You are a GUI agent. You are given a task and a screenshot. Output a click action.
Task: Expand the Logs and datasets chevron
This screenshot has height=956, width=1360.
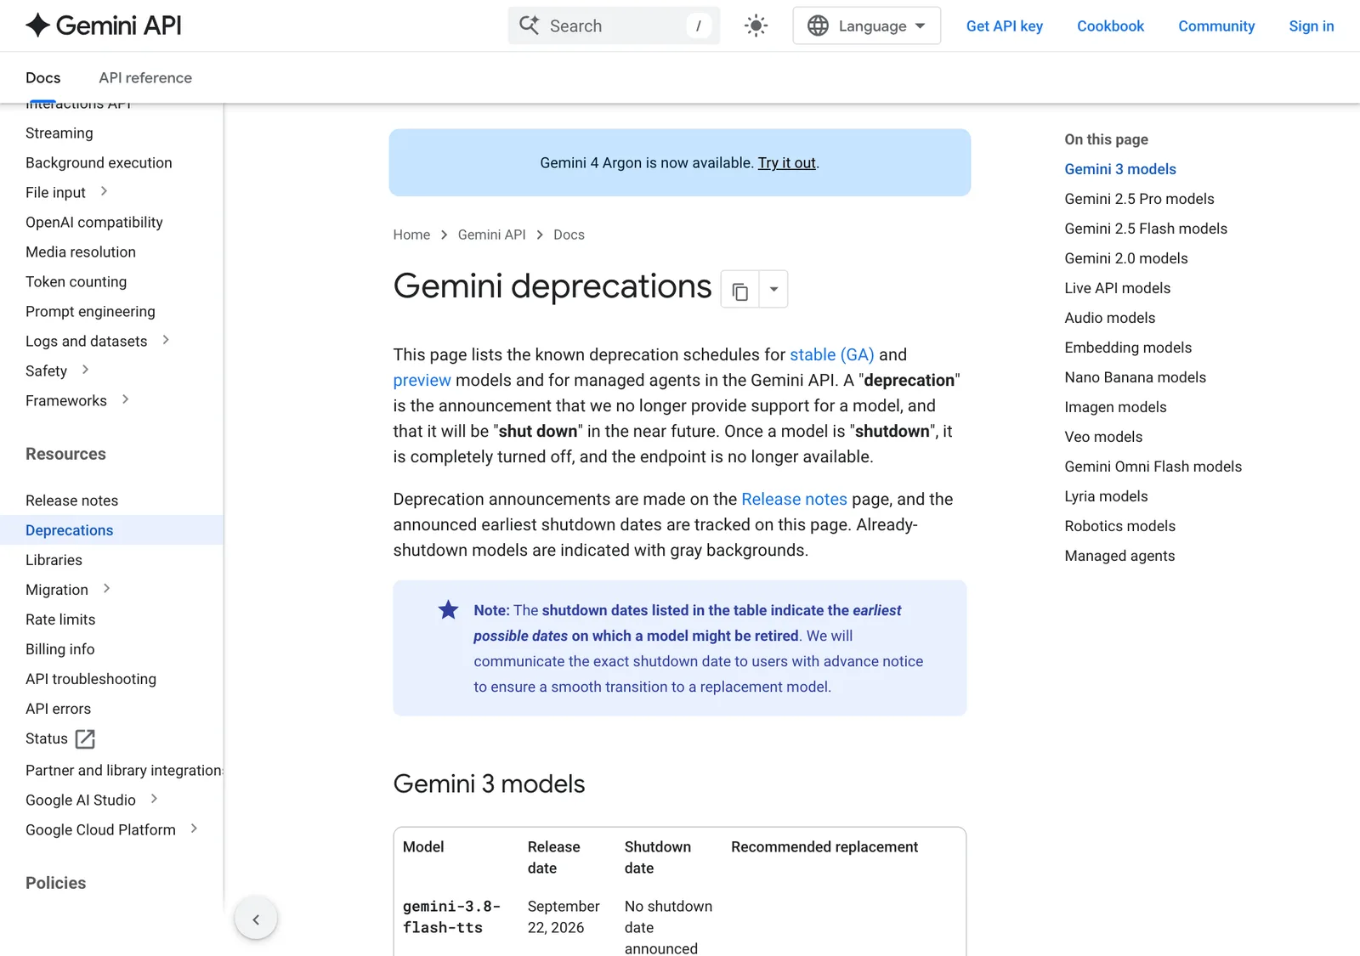click(166, 340)
